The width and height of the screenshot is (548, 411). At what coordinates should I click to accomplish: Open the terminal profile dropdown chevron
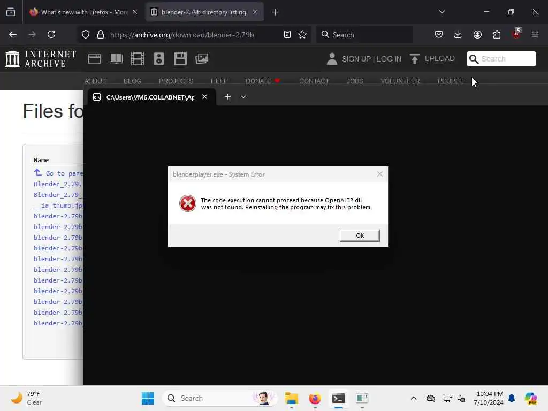tap(243, 97)
